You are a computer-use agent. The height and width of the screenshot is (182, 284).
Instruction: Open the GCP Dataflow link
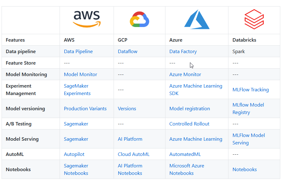pos(128,52)
